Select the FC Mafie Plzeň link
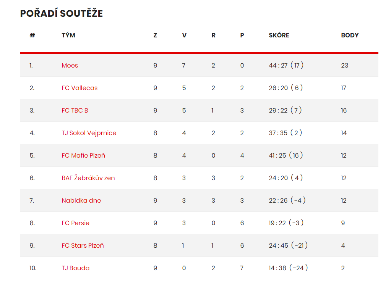391x282 pixels. click(83, 156)
